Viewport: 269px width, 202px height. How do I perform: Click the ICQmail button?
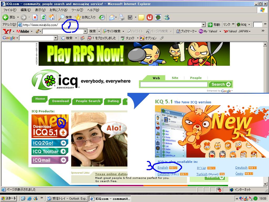coord(50,160)
